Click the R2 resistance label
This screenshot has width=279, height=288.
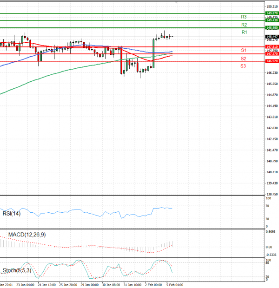[x=244, y=25]
